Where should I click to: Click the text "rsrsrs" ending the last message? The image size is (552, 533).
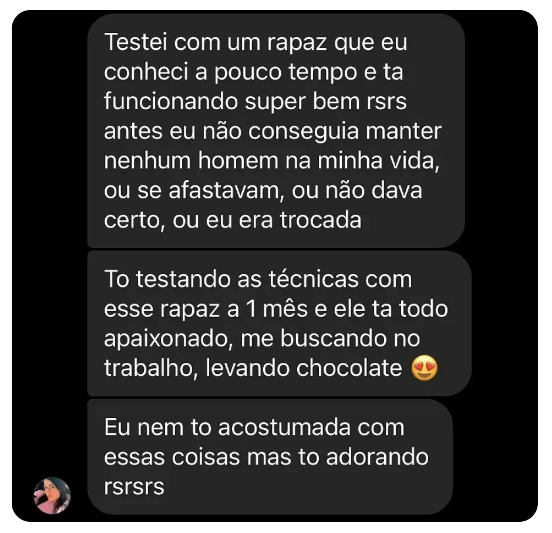(x=134, y=487)
